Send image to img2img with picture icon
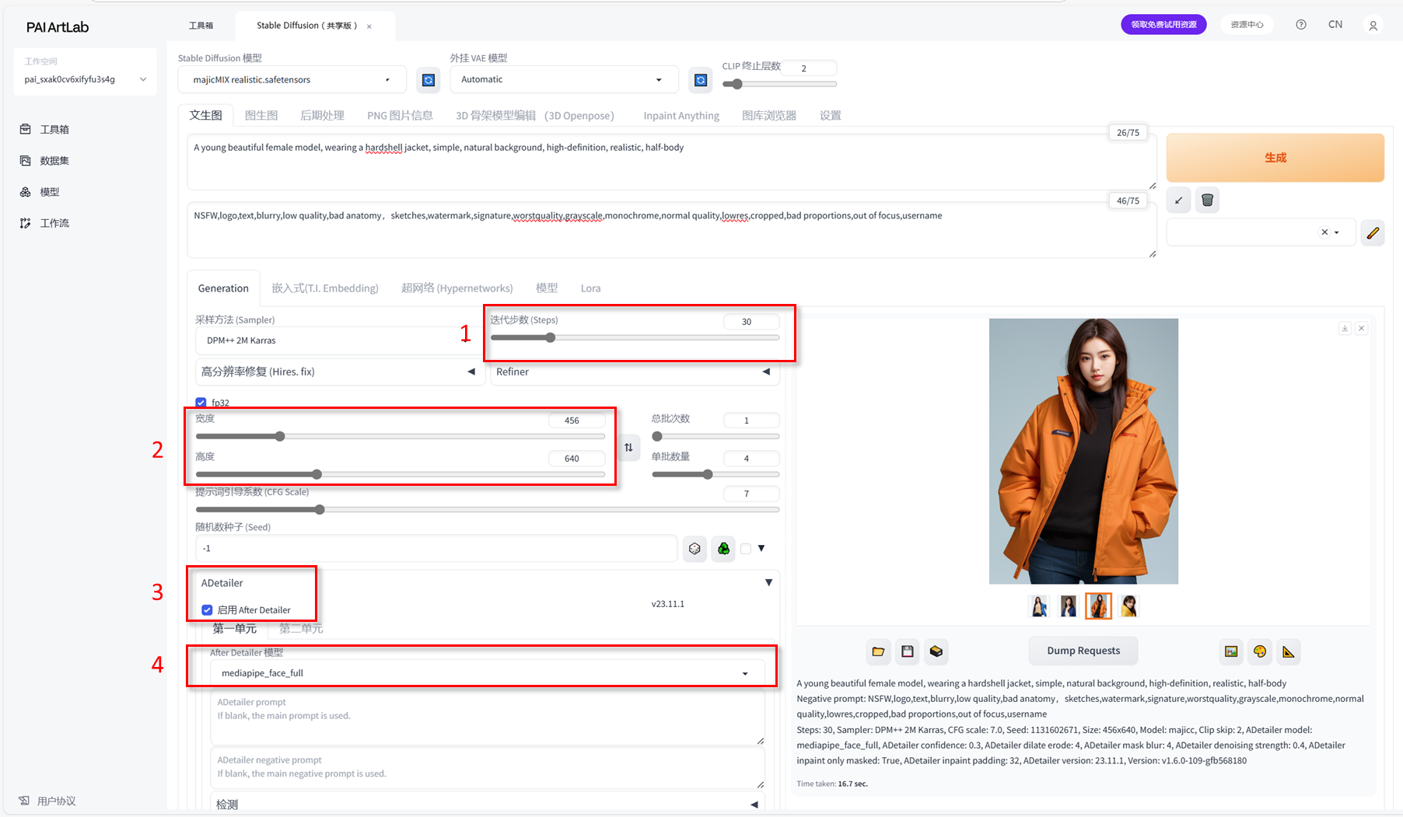Image resolution: width=1403 pixels, height=817 pixels. click(1231, 651)
